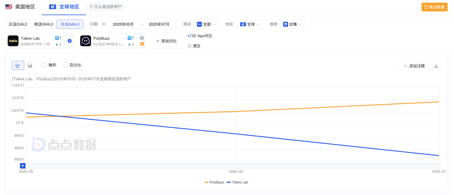Expand the 地区 全球 dropdown
454x195 pixels.
[x=250, y=24]
